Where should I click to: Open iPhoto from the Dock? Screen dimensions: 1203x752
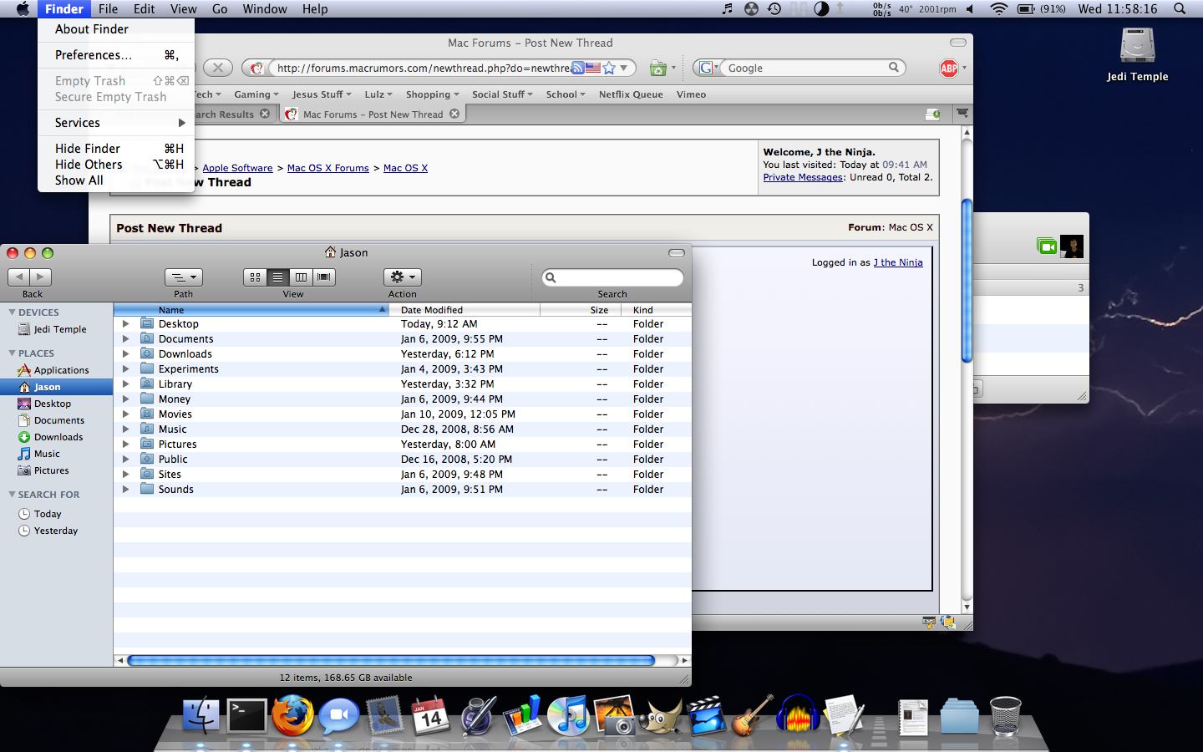coord(615,716)
